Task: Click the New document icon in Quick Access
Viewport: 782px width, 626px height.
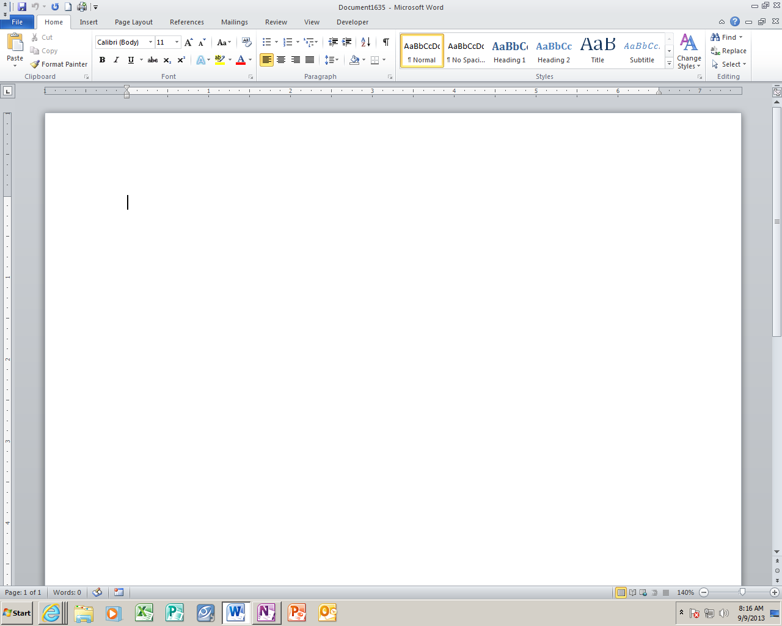Action: click(x=68, y=7)
